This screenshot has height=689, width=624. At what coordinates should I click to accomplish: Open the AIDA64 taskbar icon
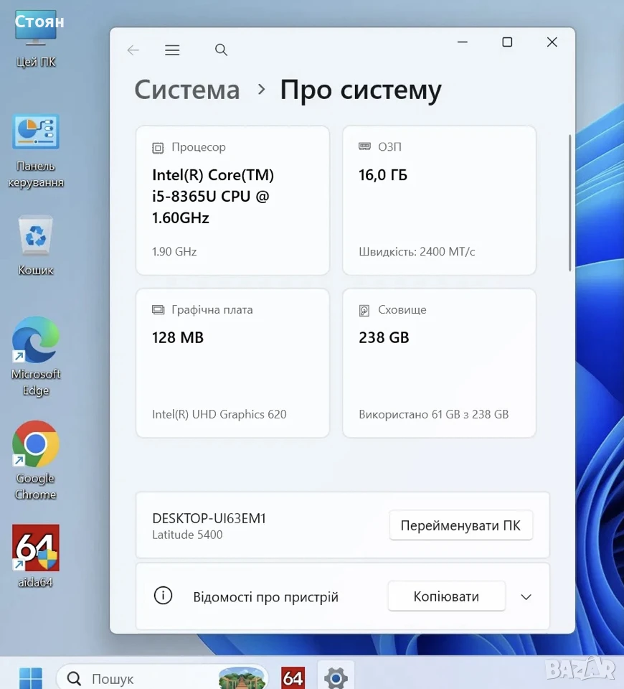tap(293, 678)
